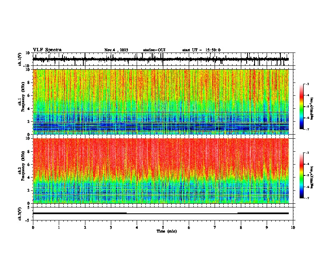Screen dimensions: 330x255
Task: Click the "4" kHz tick of ch.1 spectrogram
Action: (29, 109)
